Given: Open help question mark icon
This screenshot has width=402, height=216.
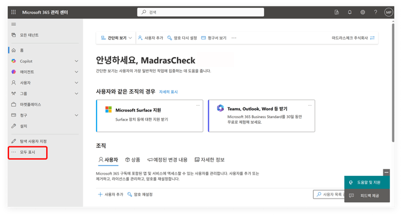Looking at the screenshot, I should click(x=376, y=12).
